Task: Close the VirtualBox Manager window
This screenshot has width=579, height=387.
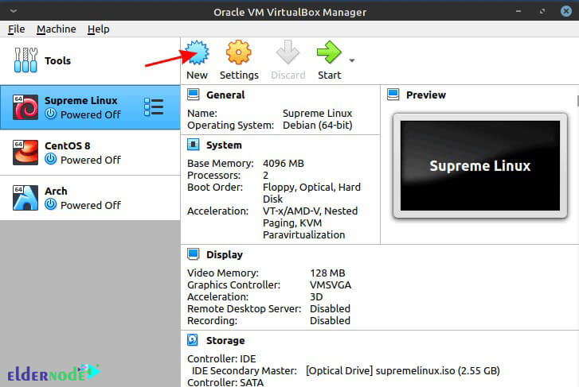Action: tap(565, 11)
